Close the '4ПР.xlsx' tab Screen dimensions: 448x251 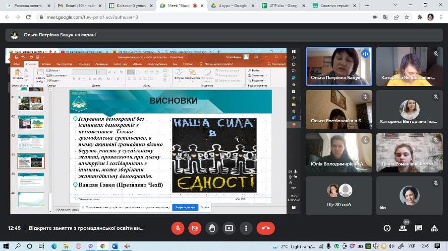pos(304,6)
